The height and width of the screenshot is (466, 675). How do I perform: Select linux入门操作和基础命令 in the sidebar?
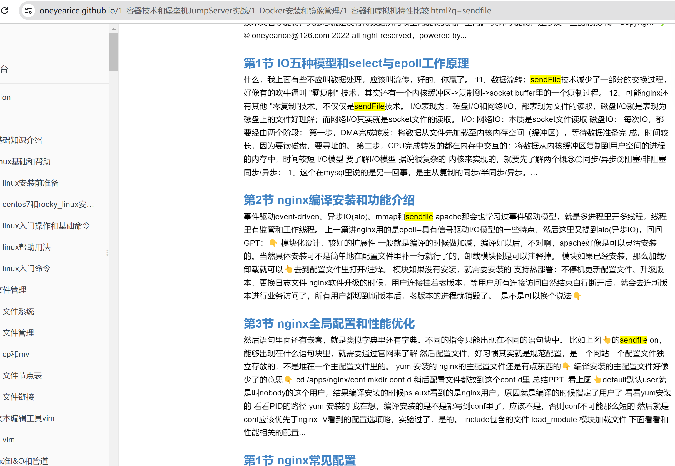pyautogui.click(x=46, y=226)
